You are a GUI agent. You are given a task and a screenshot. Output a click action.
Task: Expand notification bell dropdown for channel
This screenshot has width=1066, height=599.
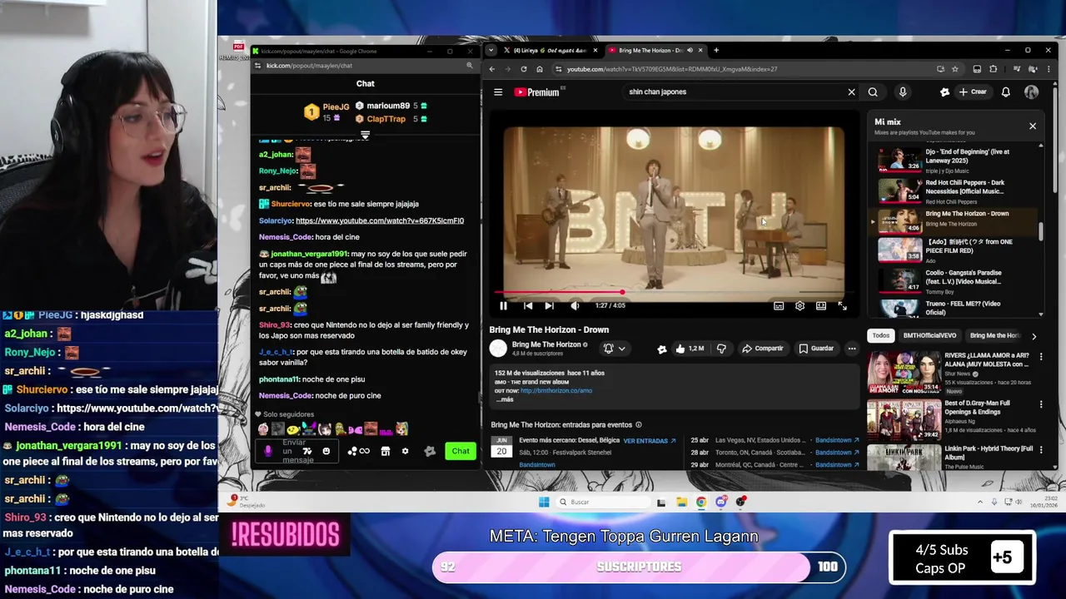[614, 349]
